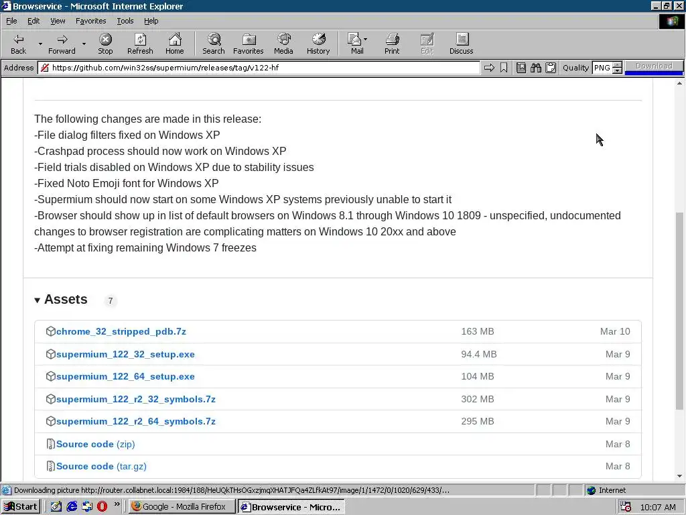Open the Help menu
The image size is (686, 515).
click(151, 21)
